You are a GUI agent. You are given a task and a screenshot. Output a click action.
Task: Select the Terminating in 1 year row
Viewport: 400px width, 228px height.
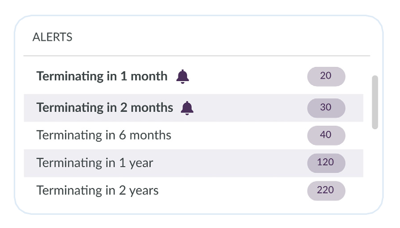pyautogui.click(x=193, y=163)
